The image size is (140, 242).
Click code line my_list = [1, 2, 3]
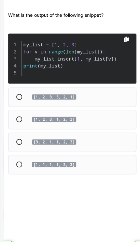click(50, 45)
